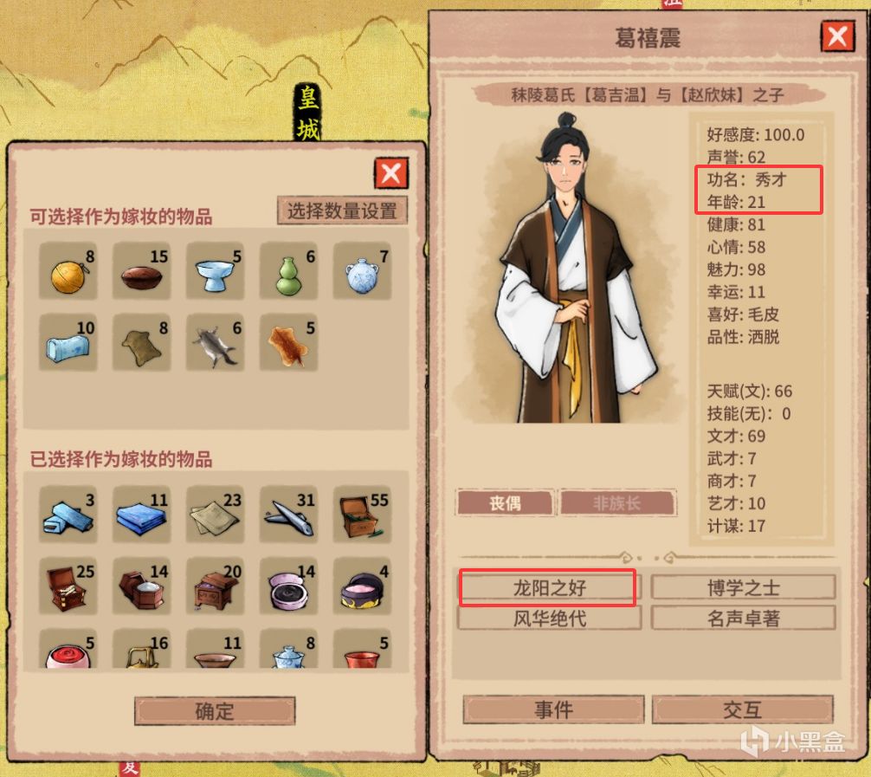Open 选择数量设置 quantity settings
Image resolution: width=871 pixels, height=777 pixels.
(x=342, y=210)
